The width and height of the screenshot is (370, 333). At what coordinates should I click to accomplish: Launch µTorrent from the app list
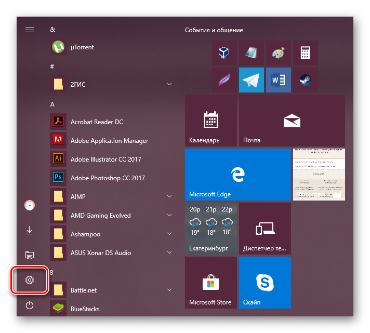[111, 47]
